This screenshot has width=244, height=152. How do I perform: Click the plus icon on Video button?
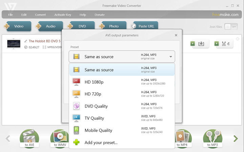point(7,26)
